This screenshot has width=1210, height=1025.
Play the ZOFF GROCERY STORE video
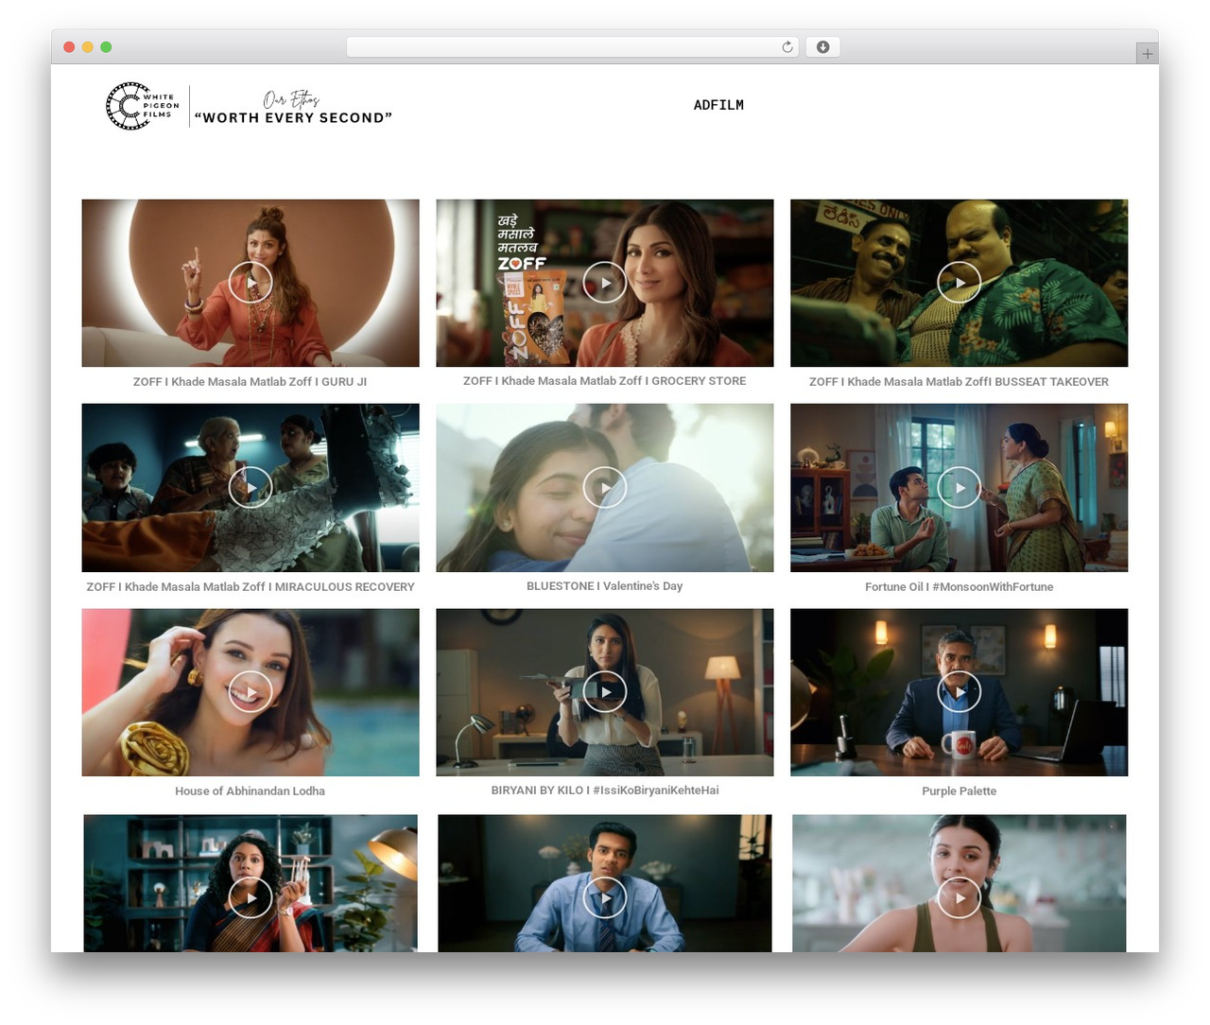point(605,283)
